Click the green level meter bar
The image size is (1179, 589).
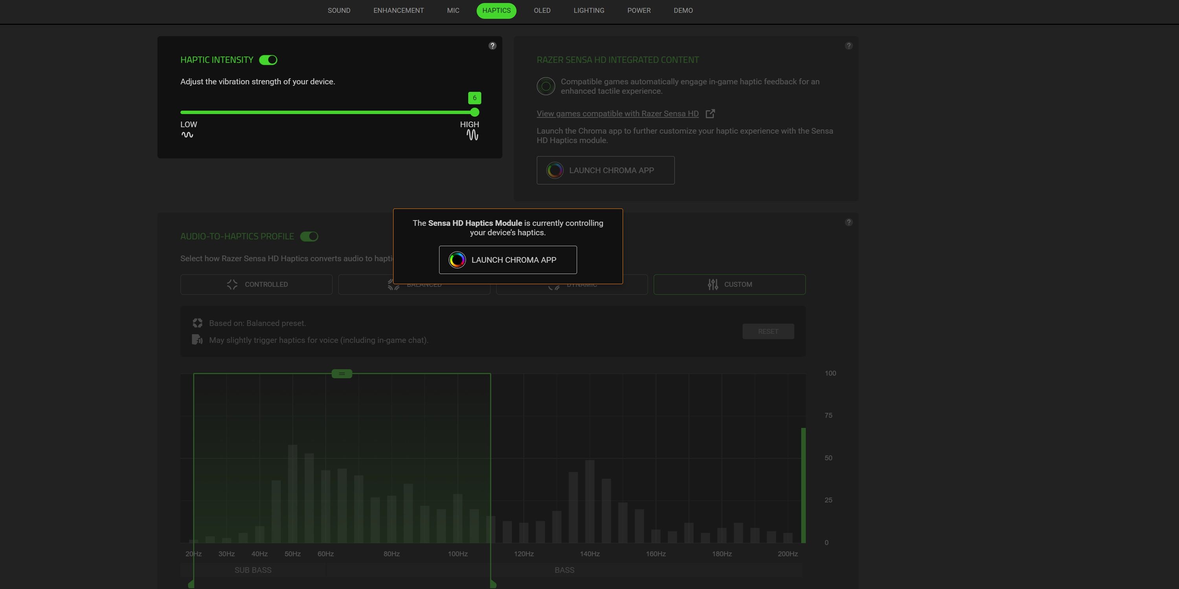click(x=803, y=486)
